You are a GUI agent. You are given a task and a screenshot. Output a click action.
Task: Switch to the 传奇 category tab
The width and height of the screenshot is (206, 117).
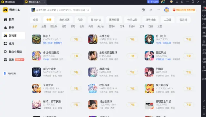point(80,20)
